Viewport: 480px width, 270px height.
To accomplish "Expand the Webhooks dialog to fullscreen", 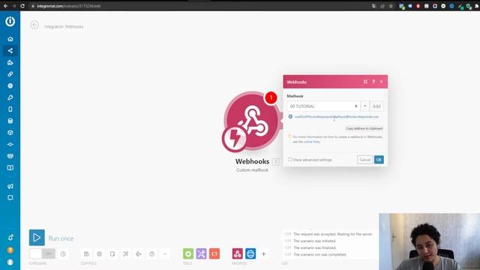I will pos(365,82).
